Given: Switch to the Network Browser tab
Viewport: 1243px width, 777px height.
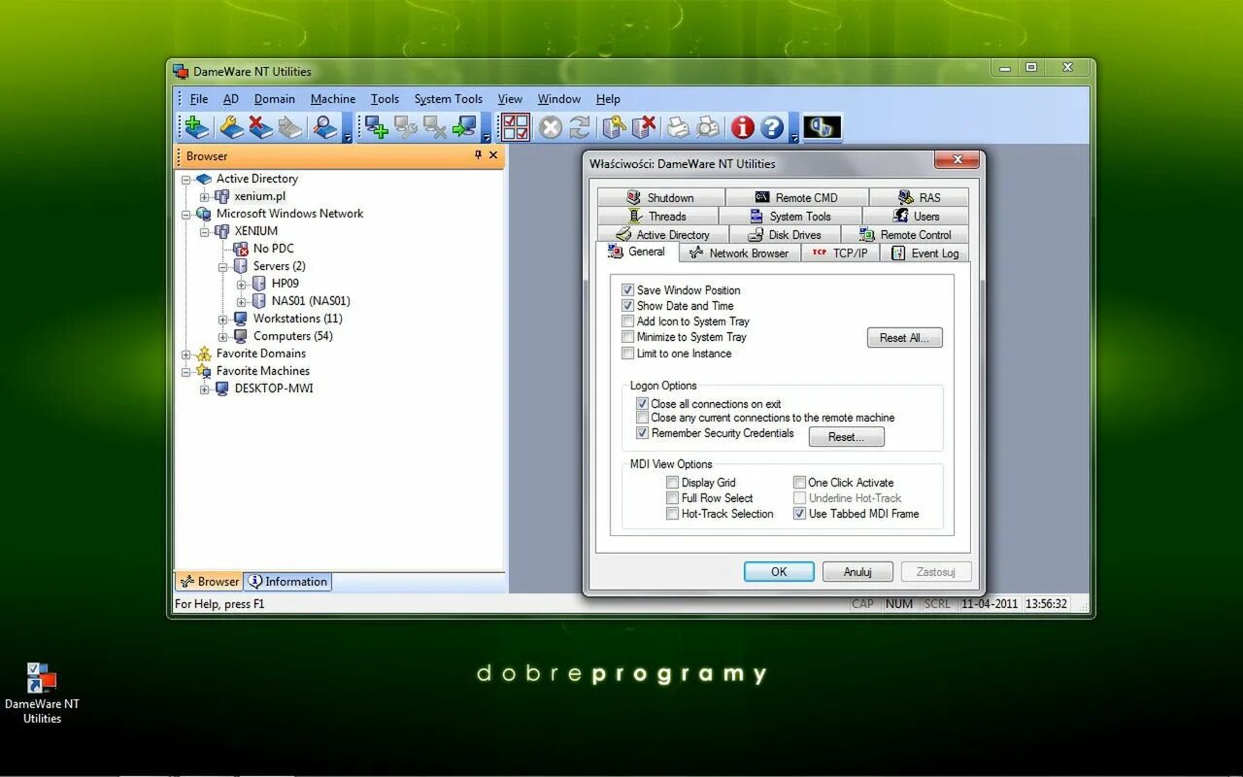Looking at the screenshot, I should coord(740,253).
